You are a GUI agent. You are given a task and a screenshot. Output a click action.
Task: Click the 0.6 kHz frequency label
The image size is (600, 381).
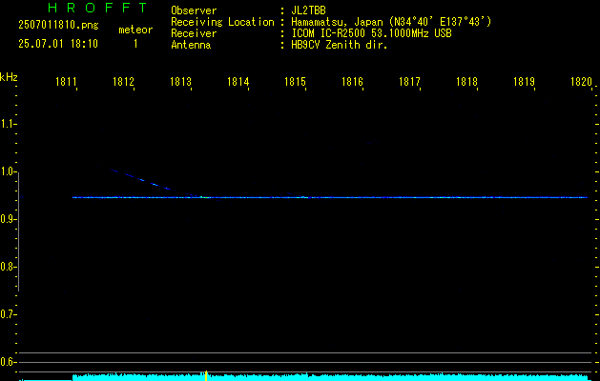pos(8,362)
